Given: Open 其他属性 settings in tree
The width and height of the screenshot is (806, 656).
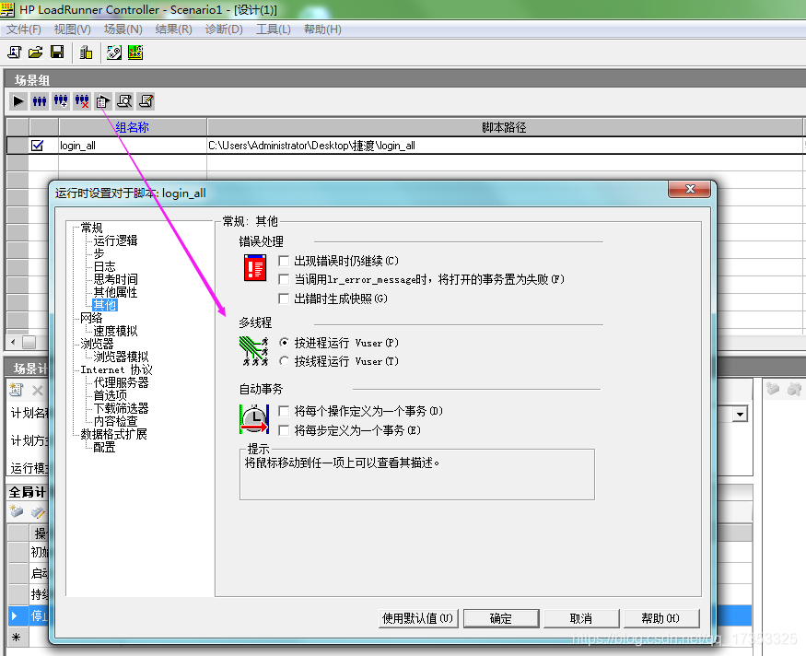Looking at the screenshot, I should tap(116, 292).
